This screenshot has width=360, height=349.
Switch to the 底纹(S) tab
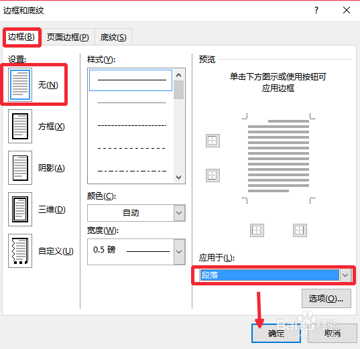113,37
